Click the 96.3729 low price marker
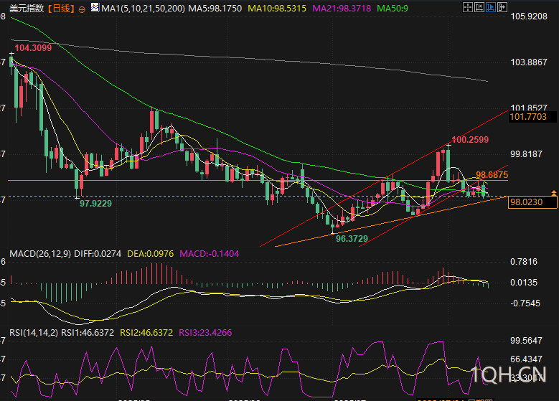The image size is (559, 401). pos(352,238)
